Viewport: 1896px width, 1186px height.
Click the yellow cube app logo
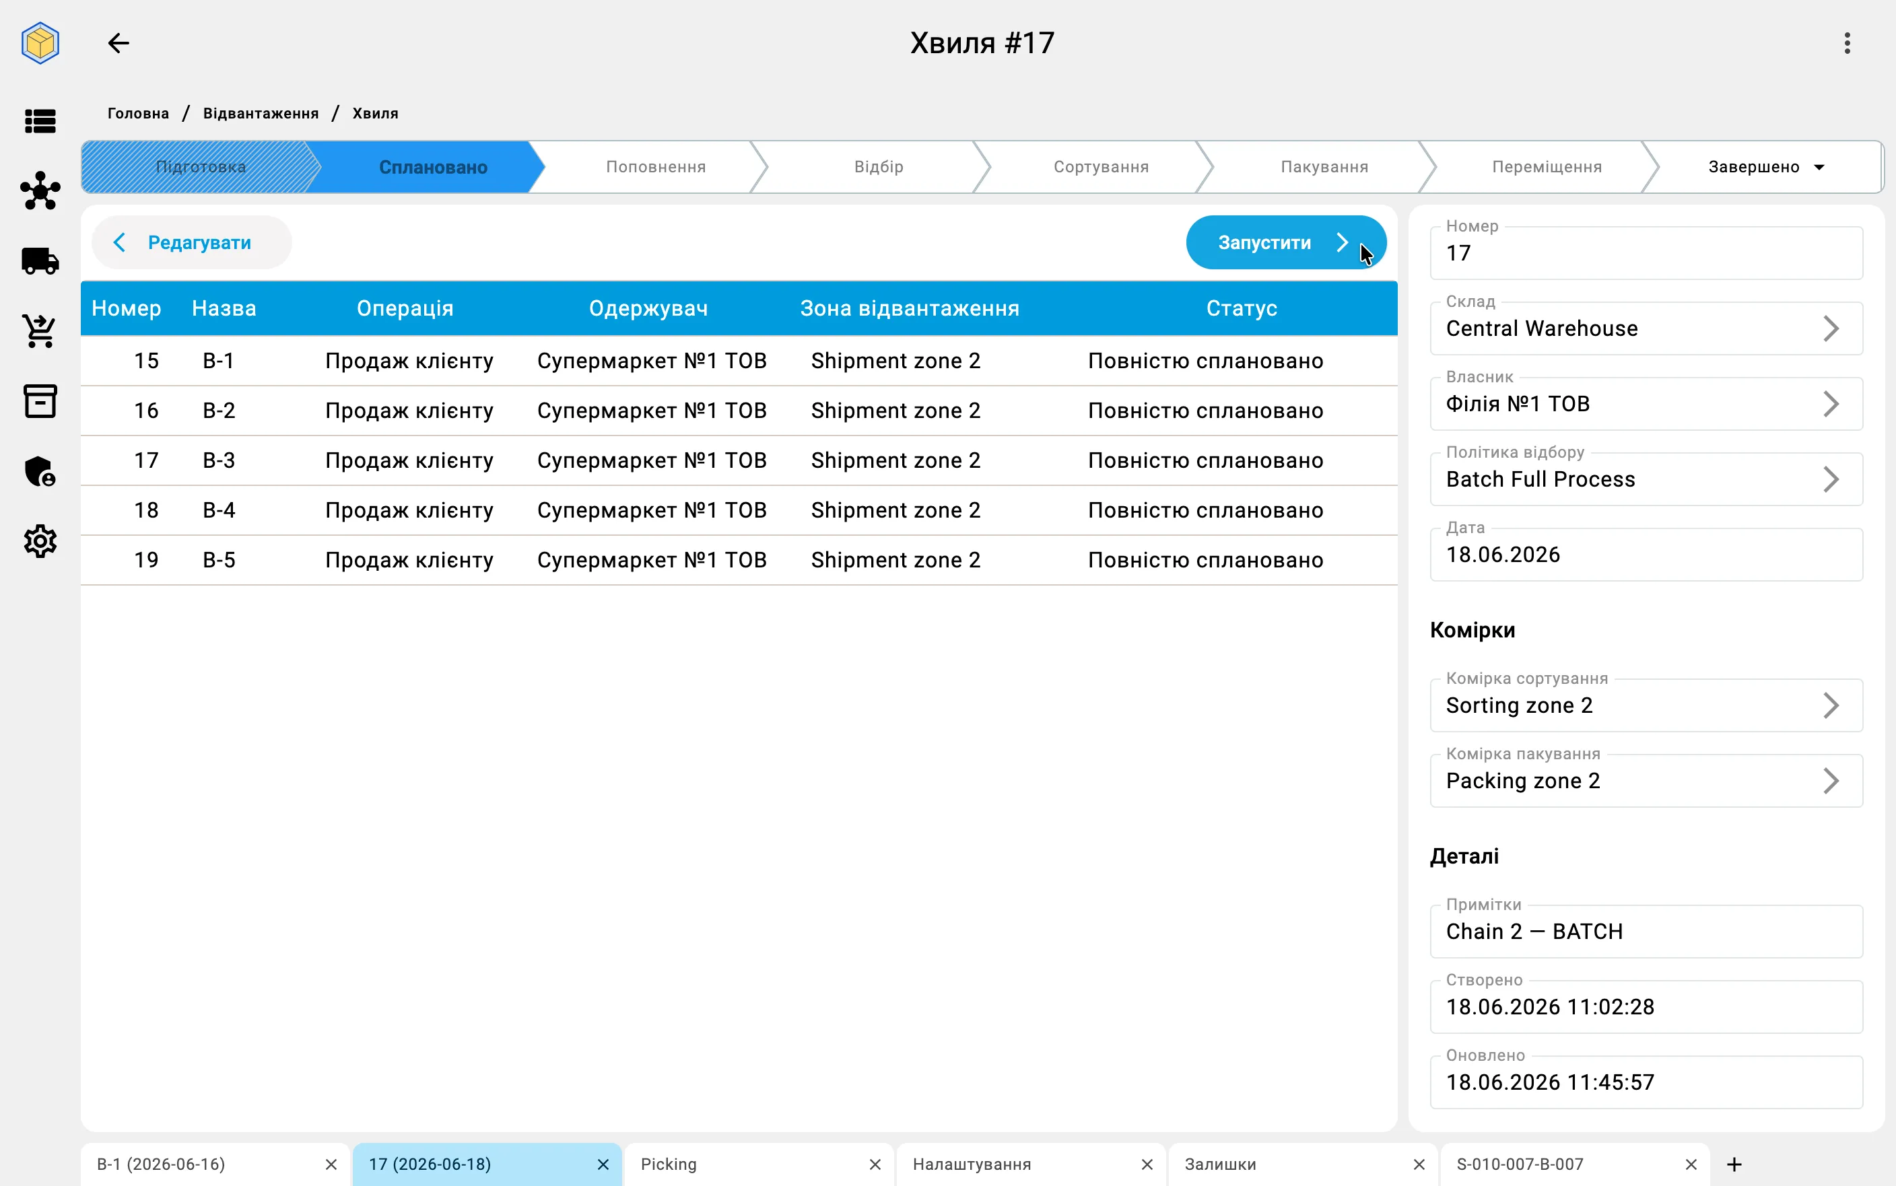[40, 42]
